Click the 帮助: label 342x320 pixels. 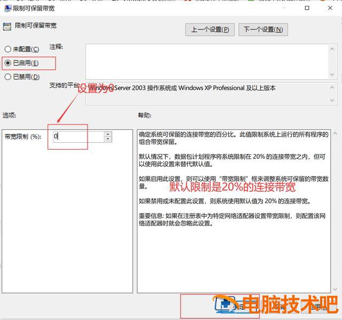[x=144, y=115]
